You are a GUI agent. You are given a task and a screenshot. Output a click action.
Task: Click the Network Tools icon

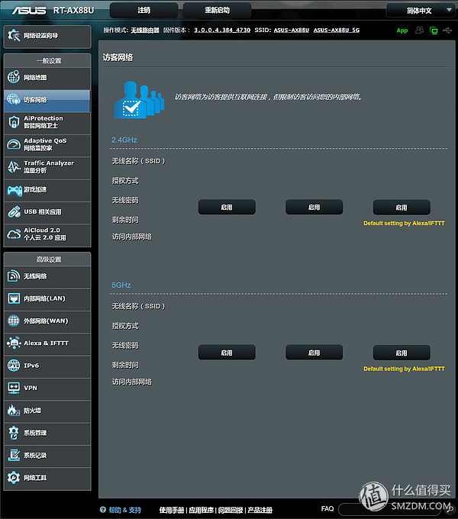click(14, 478)
